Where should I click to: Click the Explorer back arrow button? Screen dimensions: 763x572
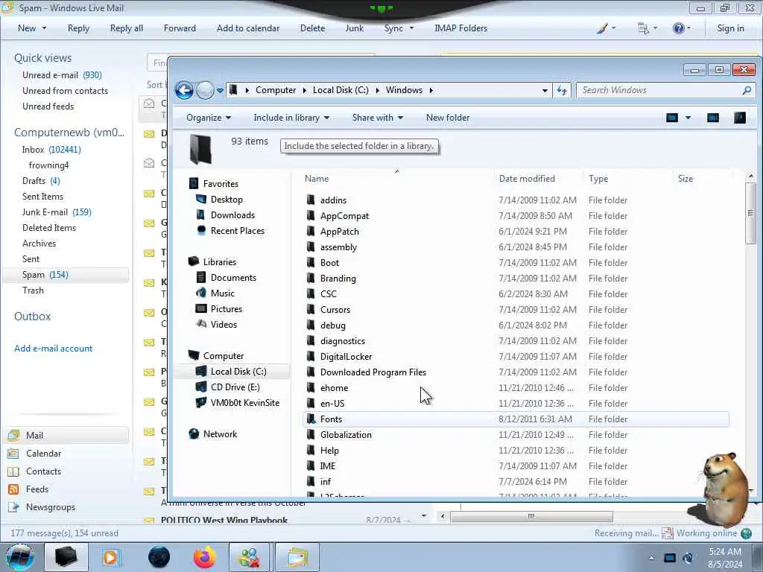click(185, 90)
